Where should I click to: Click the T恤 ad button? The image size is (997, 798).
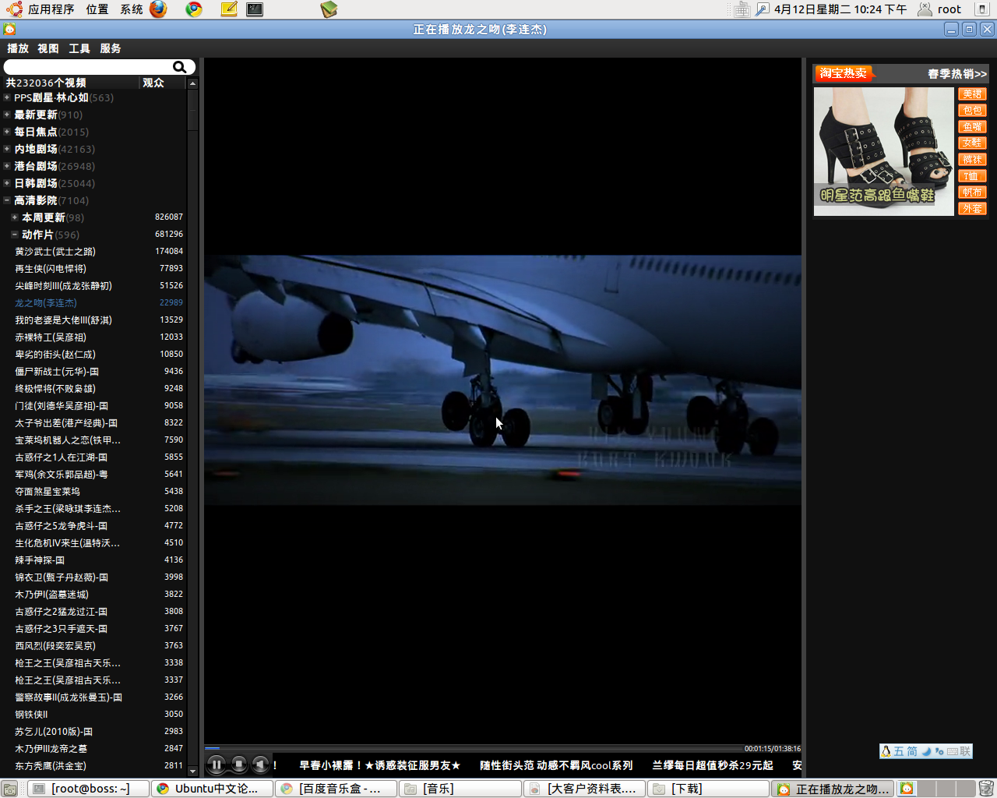point(972,175)
